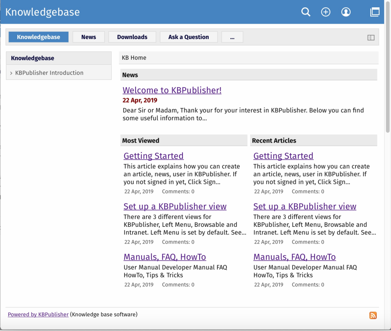Image resolution: width=391 pixels, height=331 pixels.
Task: Open the Downloads tab
Action: click(132, 37)
